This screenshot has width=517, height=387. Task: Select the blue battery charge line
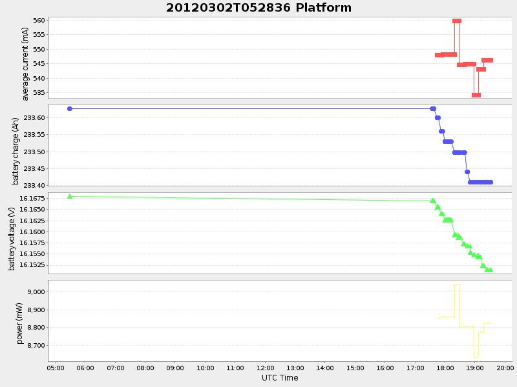point(258,108)
